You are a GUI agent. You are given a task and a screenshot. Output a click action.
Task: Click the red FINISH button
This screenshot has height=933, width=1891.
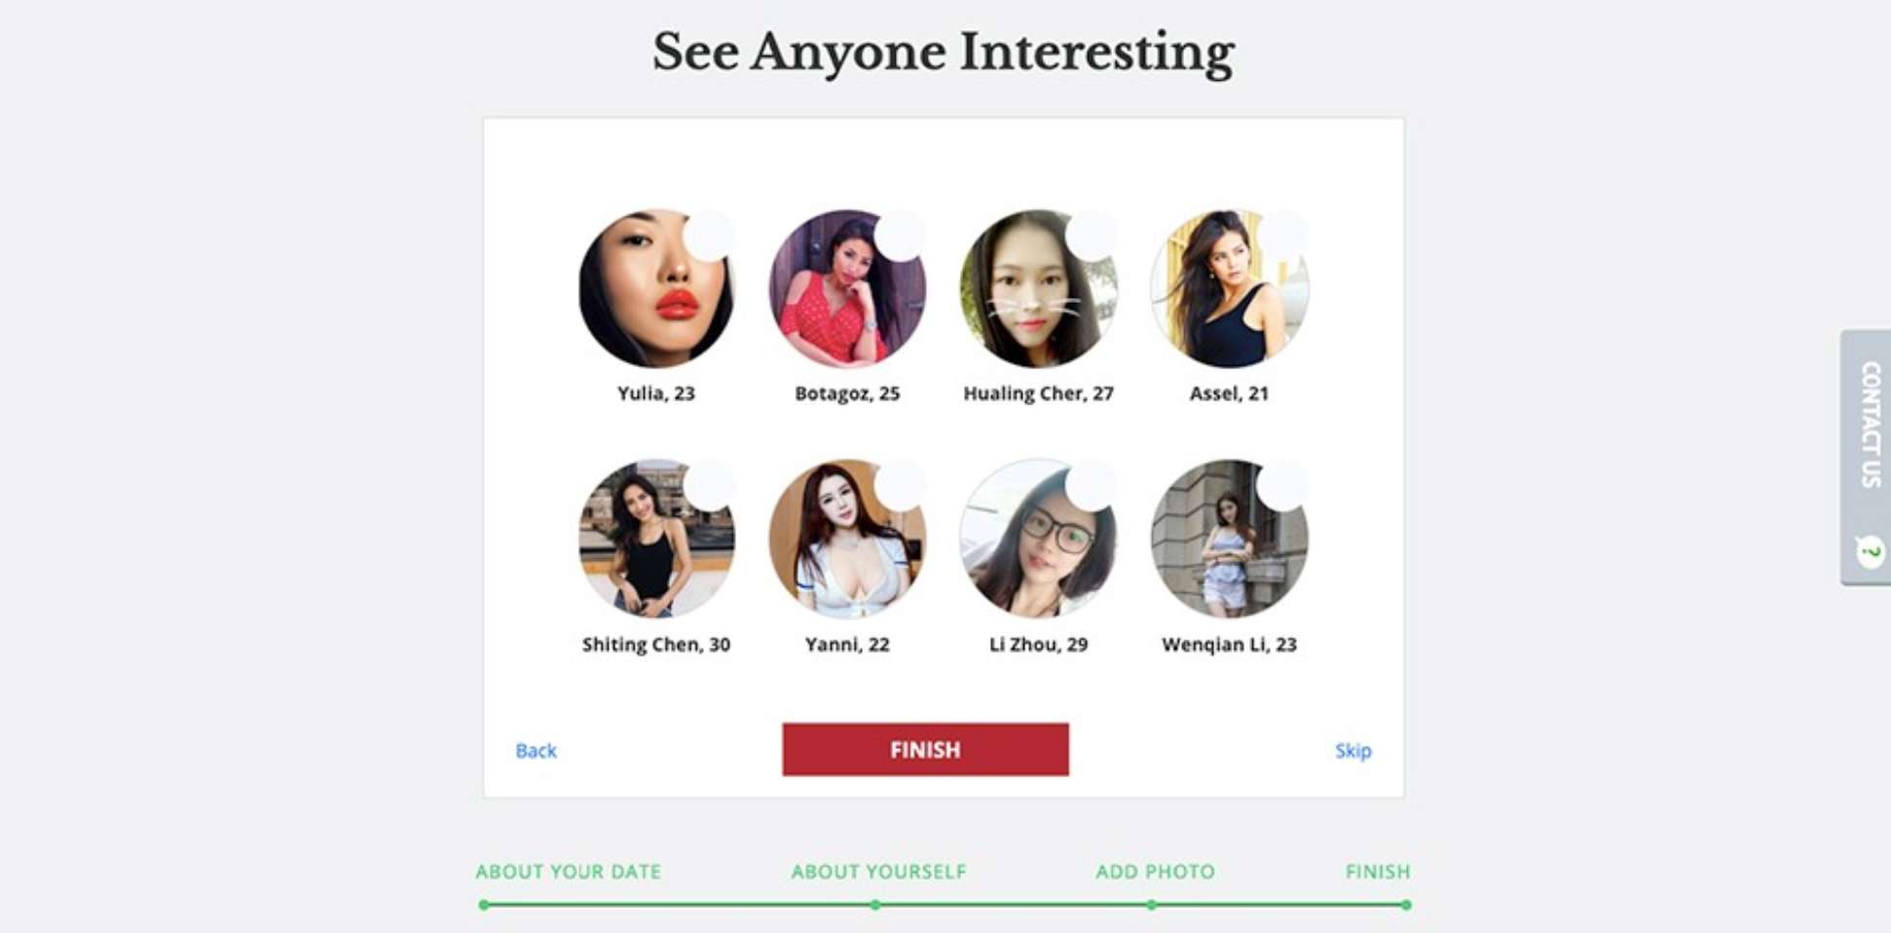point(925,749)
